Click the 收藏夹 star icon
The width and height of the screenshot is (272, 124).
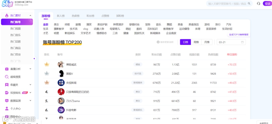point(7,85)
